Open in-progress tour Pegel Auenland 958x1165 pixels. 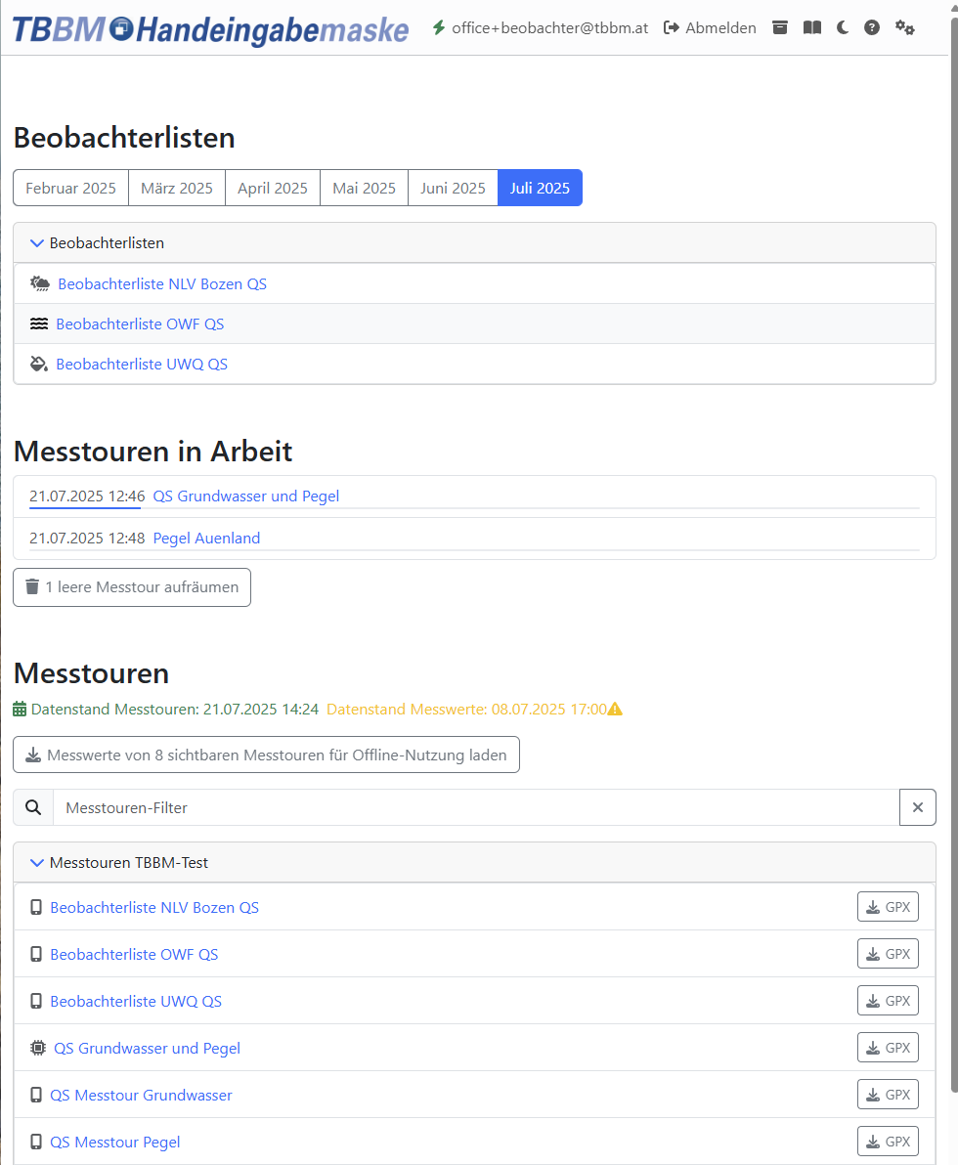[206, 538]
